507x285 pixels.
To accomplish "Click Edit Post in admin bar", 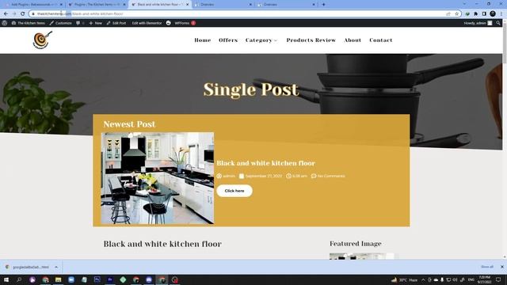I will [x=116, y=23].
